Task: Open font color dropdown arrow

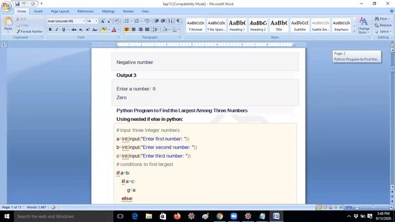Action: point(118,30)
